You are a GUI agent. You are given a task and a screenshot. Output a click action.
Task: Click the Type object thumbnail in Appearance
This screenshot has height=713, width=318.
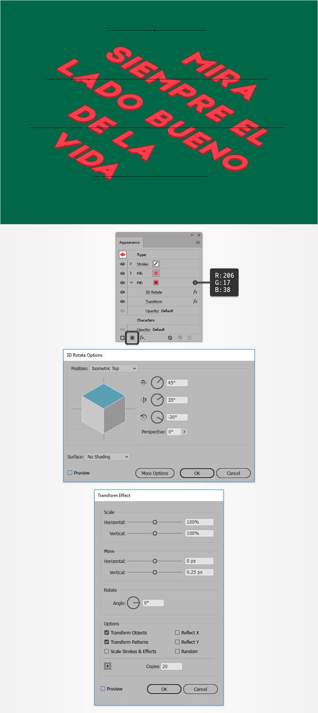[x=123, y=255]
